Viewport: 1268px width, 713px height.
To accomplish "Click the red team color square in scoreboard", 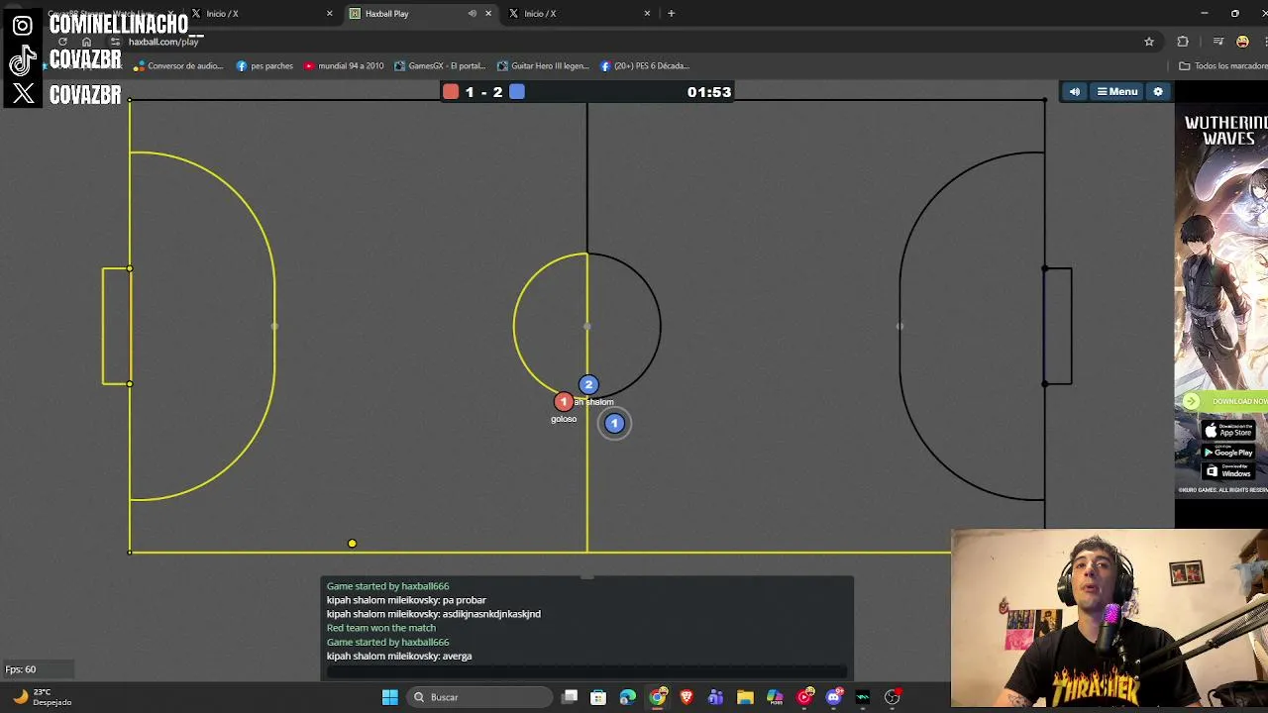I will (451, 92).
